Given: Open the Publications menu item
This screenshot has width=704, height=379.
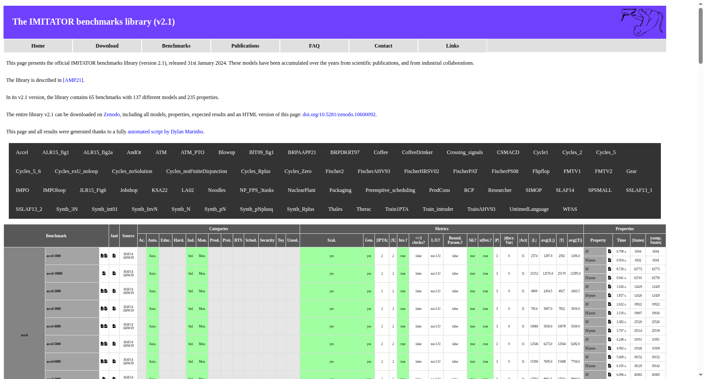Looking at the screenshot, I should click(x=246, y=46).
